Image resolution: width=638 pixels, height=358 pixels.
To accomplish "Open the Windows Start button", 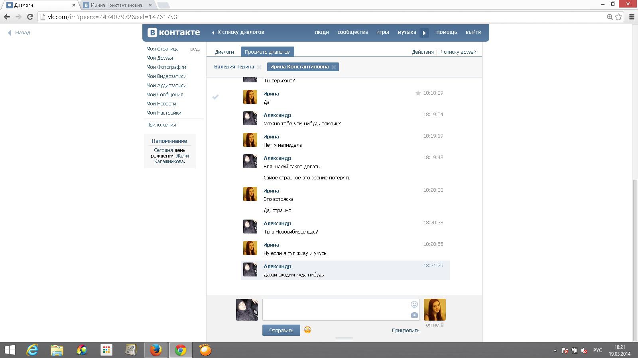I will (10, 350).
